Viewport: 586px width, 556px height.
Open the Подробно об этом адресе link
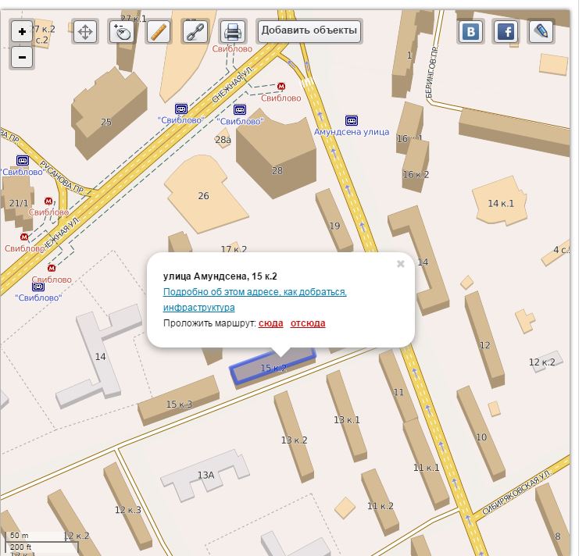click(x=255, y=299)
